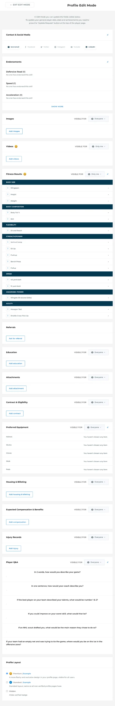Click the Exit Edit Mode button

click(20, 5)
